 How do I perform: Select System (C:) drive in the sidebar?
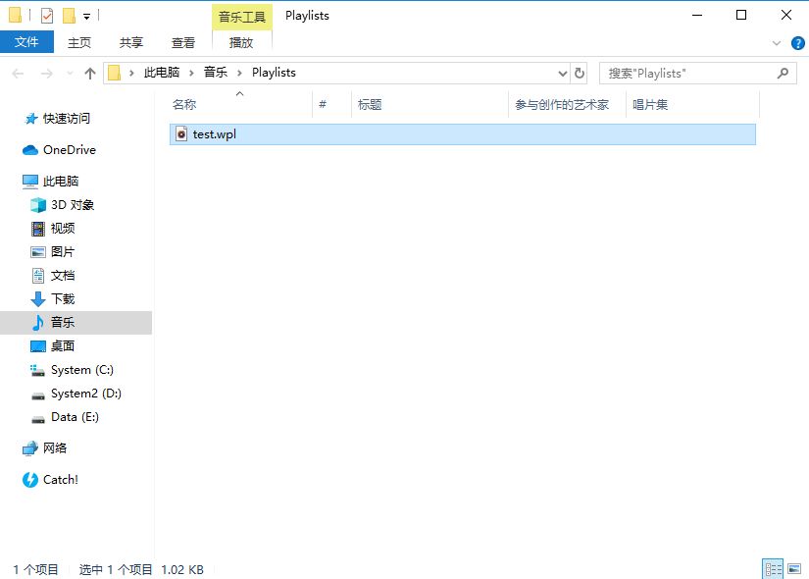click(81, 370)
